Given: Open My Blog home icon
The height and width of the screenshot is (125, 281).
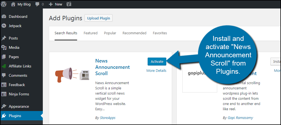Looking at the screenshot, I should [x=13, y=4].
